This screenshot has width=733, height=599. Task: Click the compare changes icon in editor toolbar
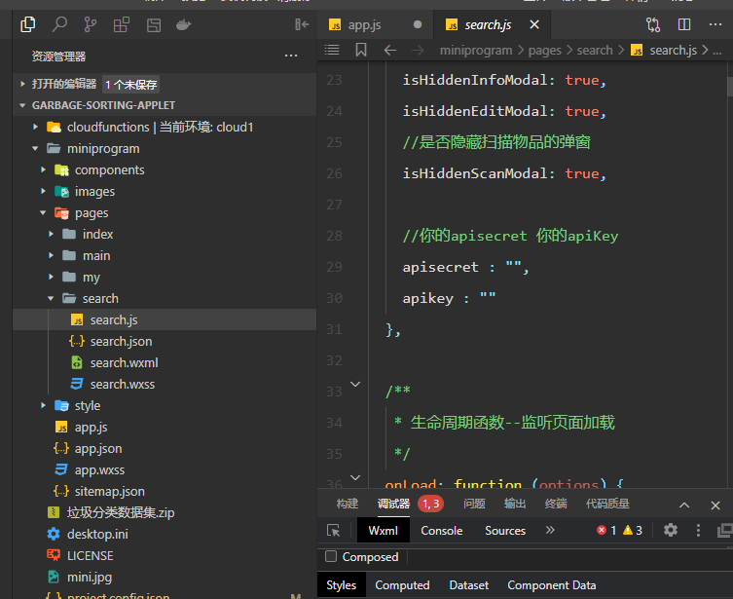(x=653, y=24)
